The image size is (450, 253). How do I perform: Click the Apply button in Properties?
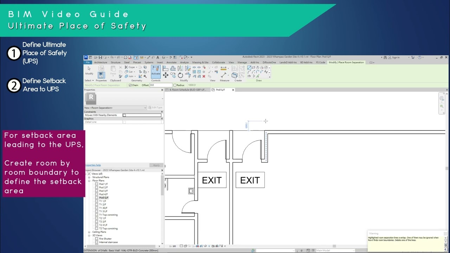coord(156,165)
